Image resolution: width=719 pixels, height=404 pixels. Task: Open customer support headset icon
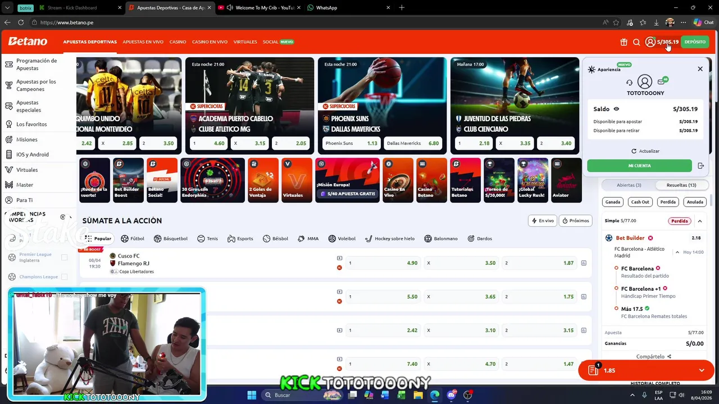[x=629, y=82]
